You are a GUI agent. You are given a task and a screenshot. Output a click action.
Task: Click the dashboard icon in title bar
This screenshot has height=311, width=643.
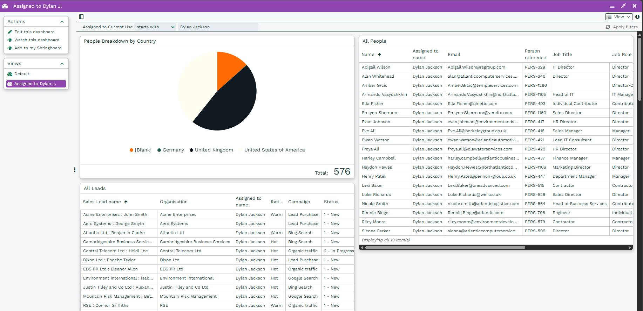(x=5, y=6)
